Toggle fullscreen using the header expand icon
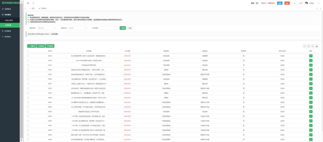This screenshot has width=323, height=142. click(x=294, y=3)
